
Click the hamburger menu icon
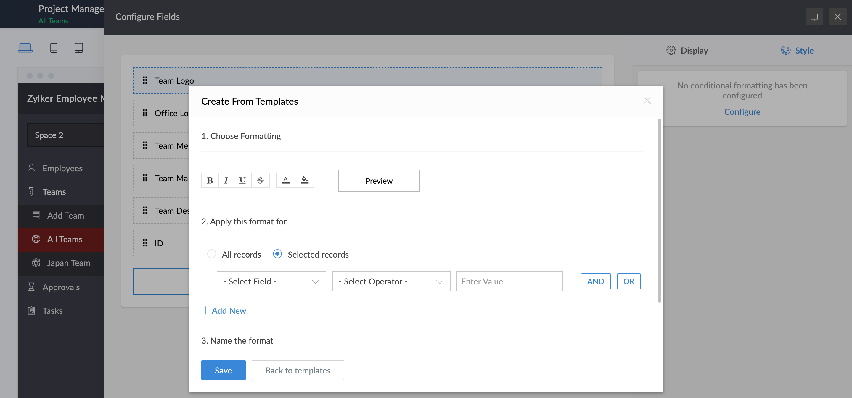pyautogui.click(x=15, y=14)
